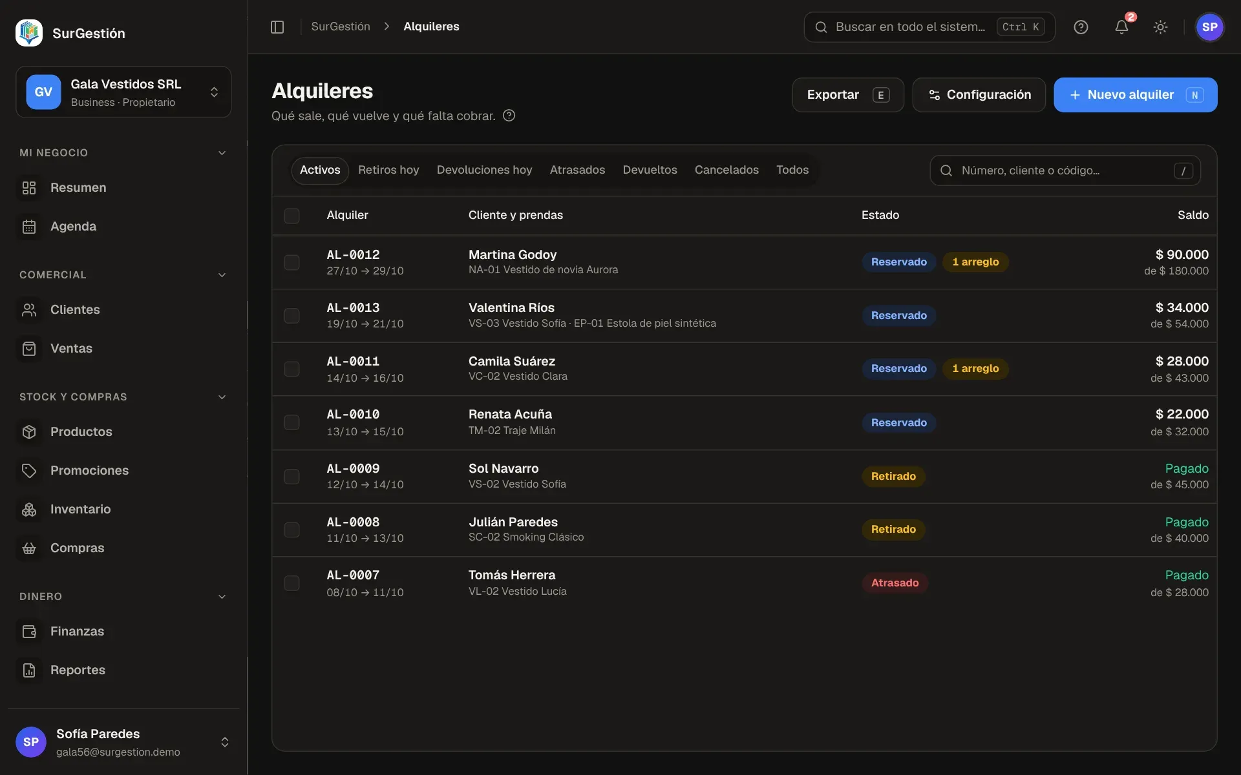The height and width of the screenshot is (775, 1241).
Task: Open the SP user avatar menu
Action: pyautogui.click(x=1209, y=26)
